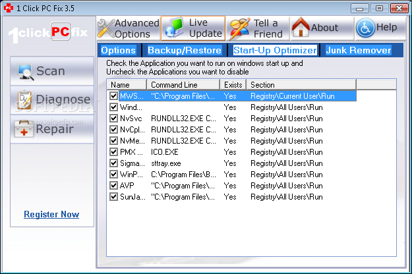Image resolution: width=412 pixels, height=274 pixels.
Task: Click the Advanced Options label
Action: tap(137, 28)
